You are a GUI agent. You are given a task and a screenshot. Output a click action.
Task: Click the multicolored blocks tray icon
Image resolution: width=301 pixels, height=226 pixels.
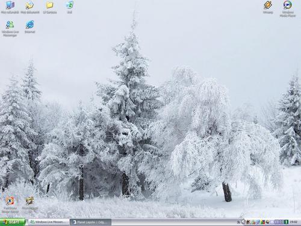point(263,222)
